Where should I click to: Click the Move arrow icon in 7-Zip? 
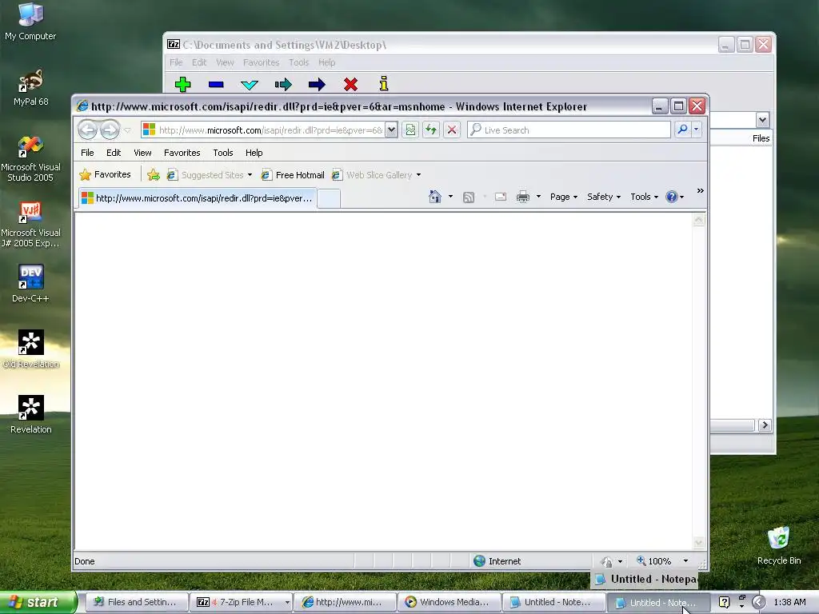click(317, 84)
